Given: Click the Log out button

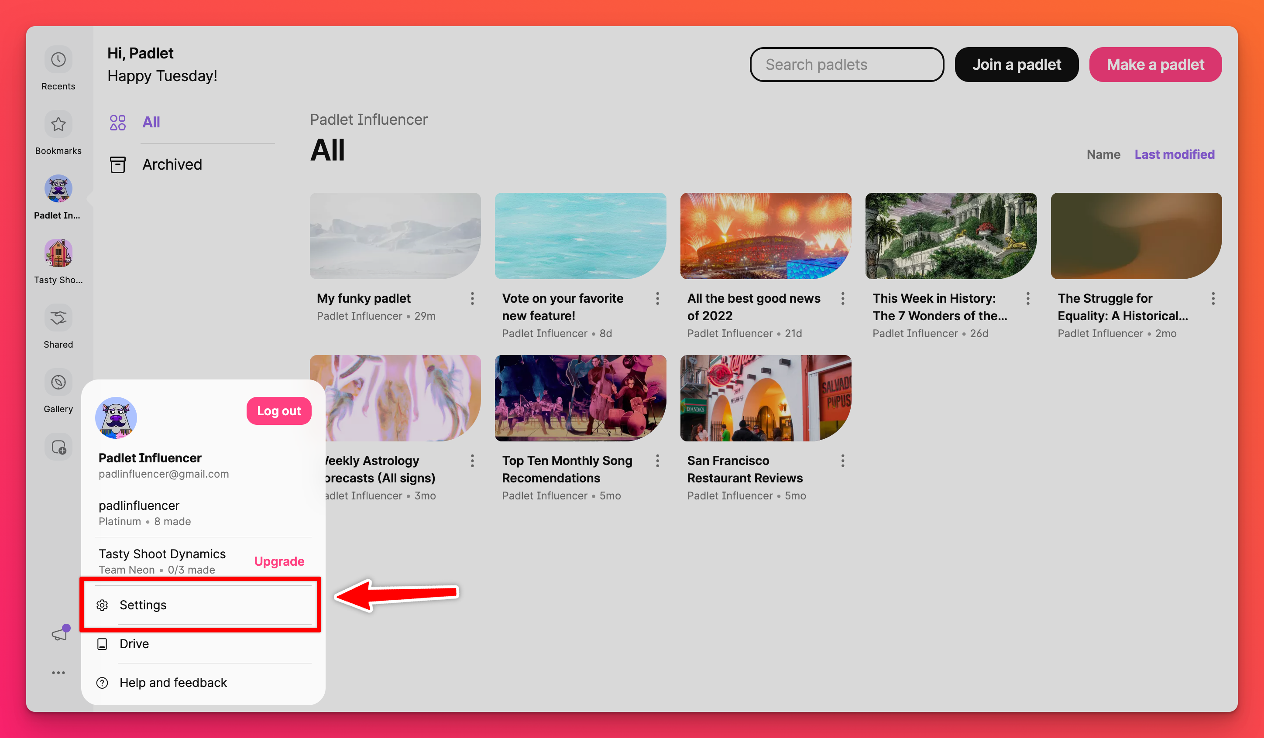Looking at the screenshot, I should point(279,411).
